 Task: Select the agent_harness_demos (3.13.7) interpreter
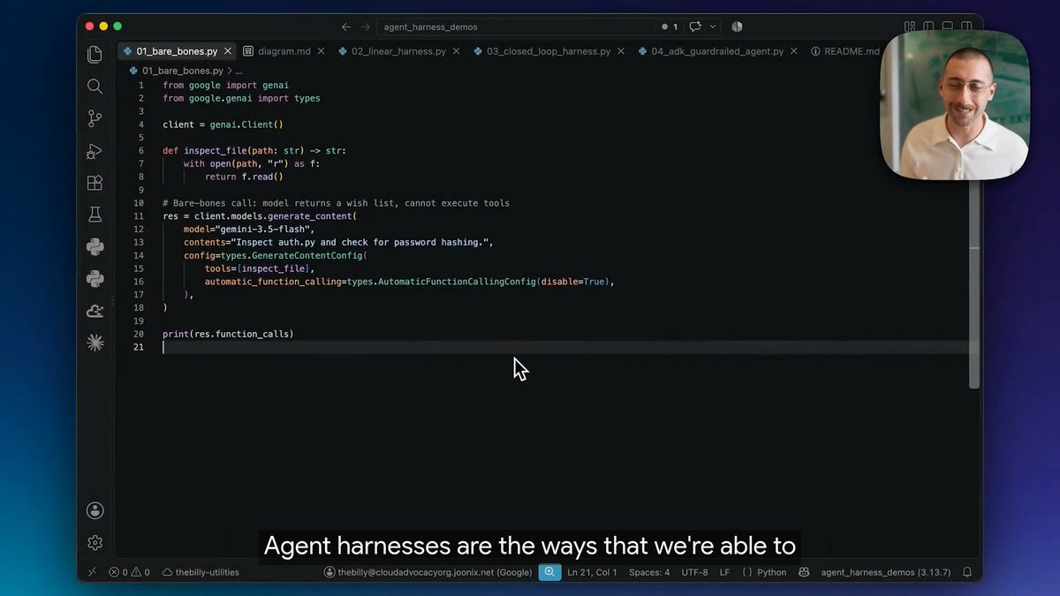886,572
